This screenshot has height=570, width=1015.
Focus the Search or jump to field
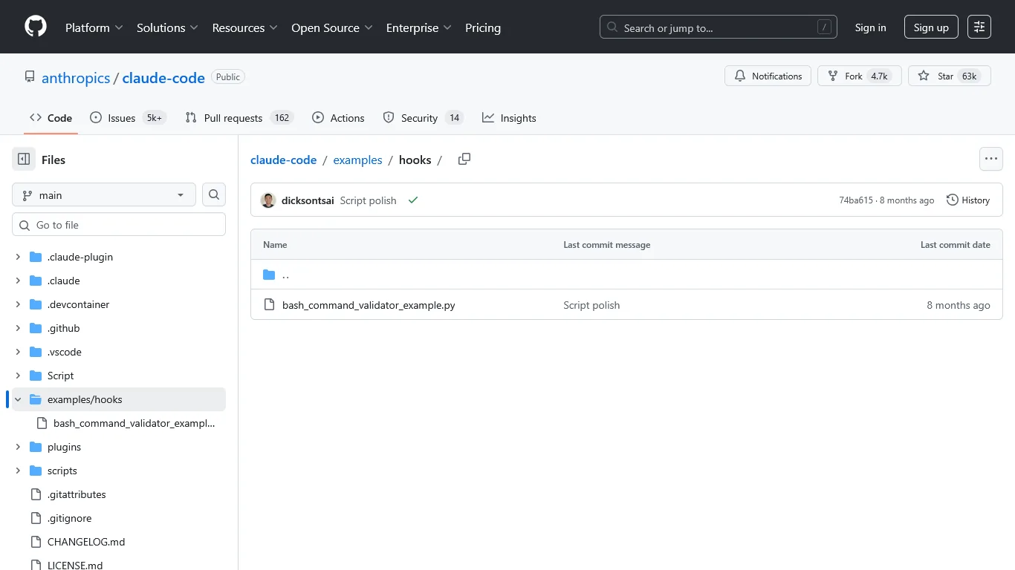(718, 27)
